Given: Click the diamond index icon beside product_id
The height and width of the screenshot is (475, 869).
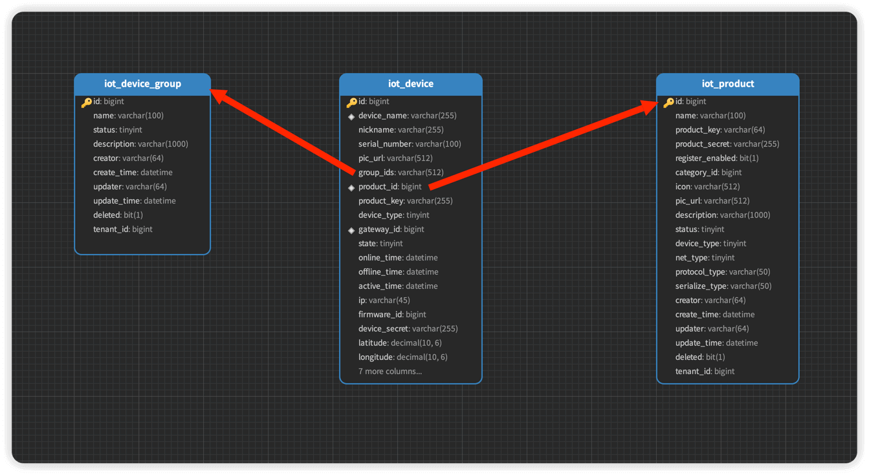Looking at the screenshot, I should coord(351,187).
